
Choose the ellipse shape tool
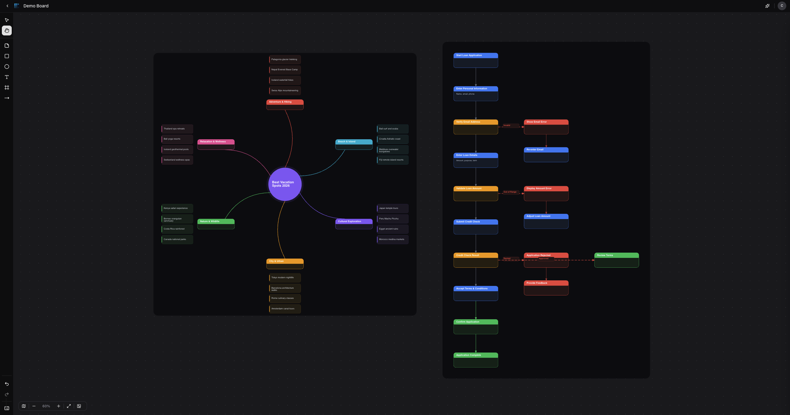coord(7,67)
